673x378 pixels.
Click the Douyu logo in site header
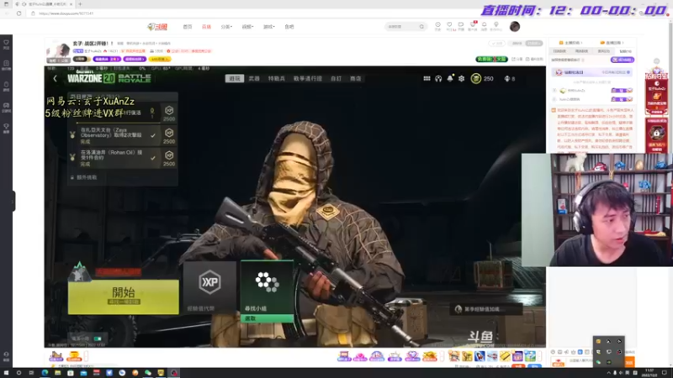pyautogui.click(x=157, y=27)
